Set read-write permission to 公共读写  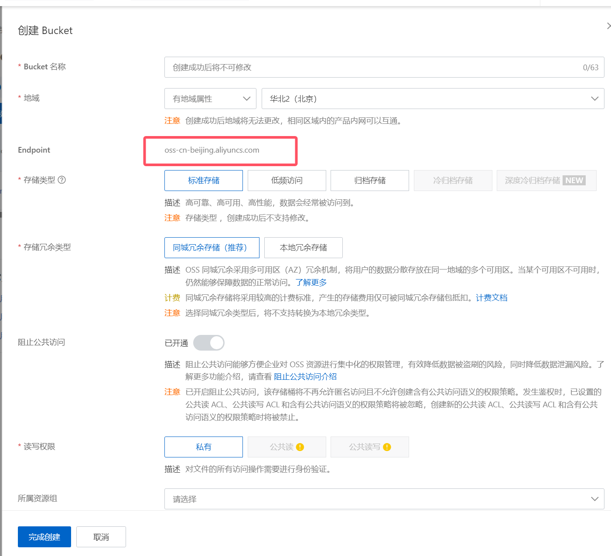pos(370,447)
